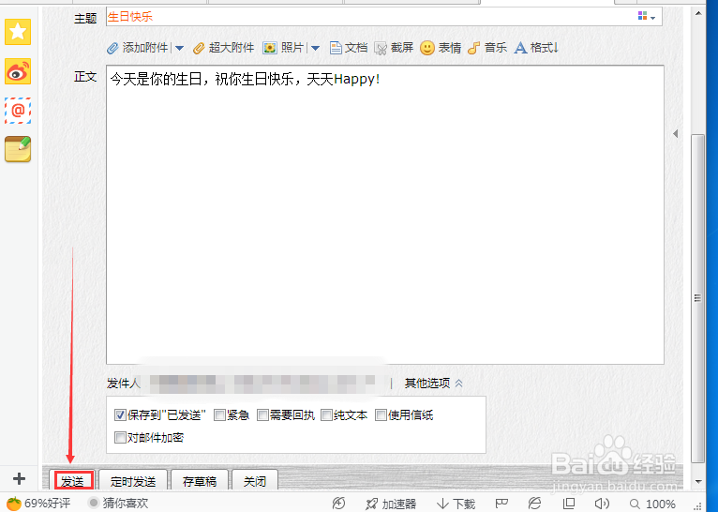Collapse the side panel triangle arrow
The height and width of the screenshot is (512, 718).
tap(676, 134)
